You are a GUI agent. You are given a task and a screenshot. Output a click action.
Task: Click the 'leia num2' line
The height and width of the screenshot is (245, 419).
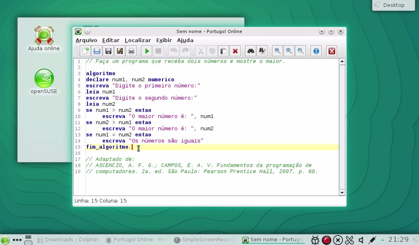[101, 104]
